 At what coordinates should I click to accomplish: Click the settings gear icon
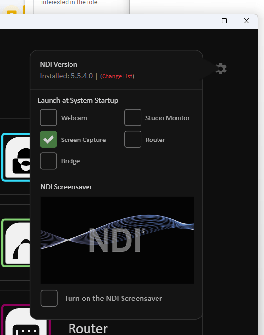click(x=221, y=69)
